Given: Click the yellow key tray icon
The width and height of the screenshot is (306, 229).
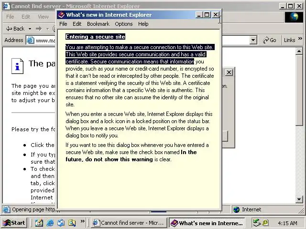Looking at the screenshot, I should point(266,223).
